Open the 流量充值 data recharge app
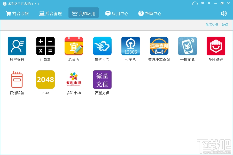Image resolution: width=233 pixels, height=155 pixels. coord(102,80)
